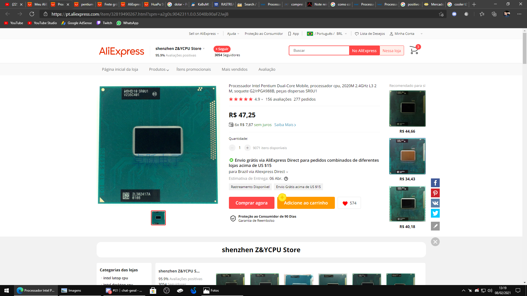Image resolution: width=527 pixels, height=296 pixels.
Task: Click the AliExpress logo
Action: tap(122, 51)
